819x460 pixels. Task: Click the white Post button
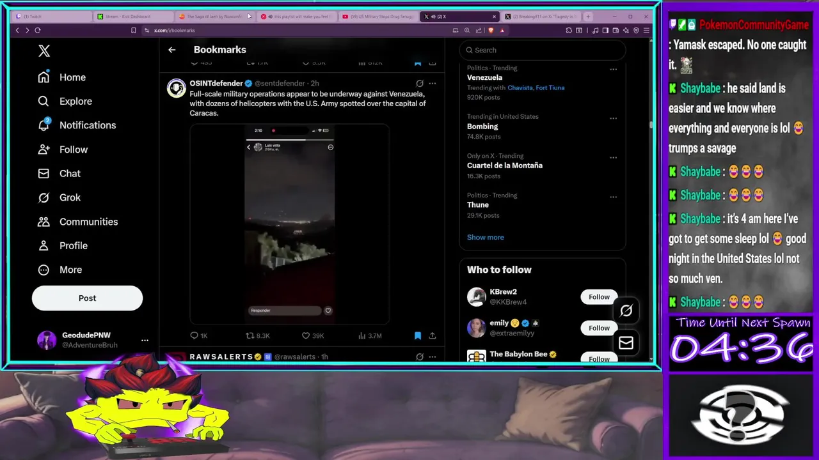pos(87,298)
